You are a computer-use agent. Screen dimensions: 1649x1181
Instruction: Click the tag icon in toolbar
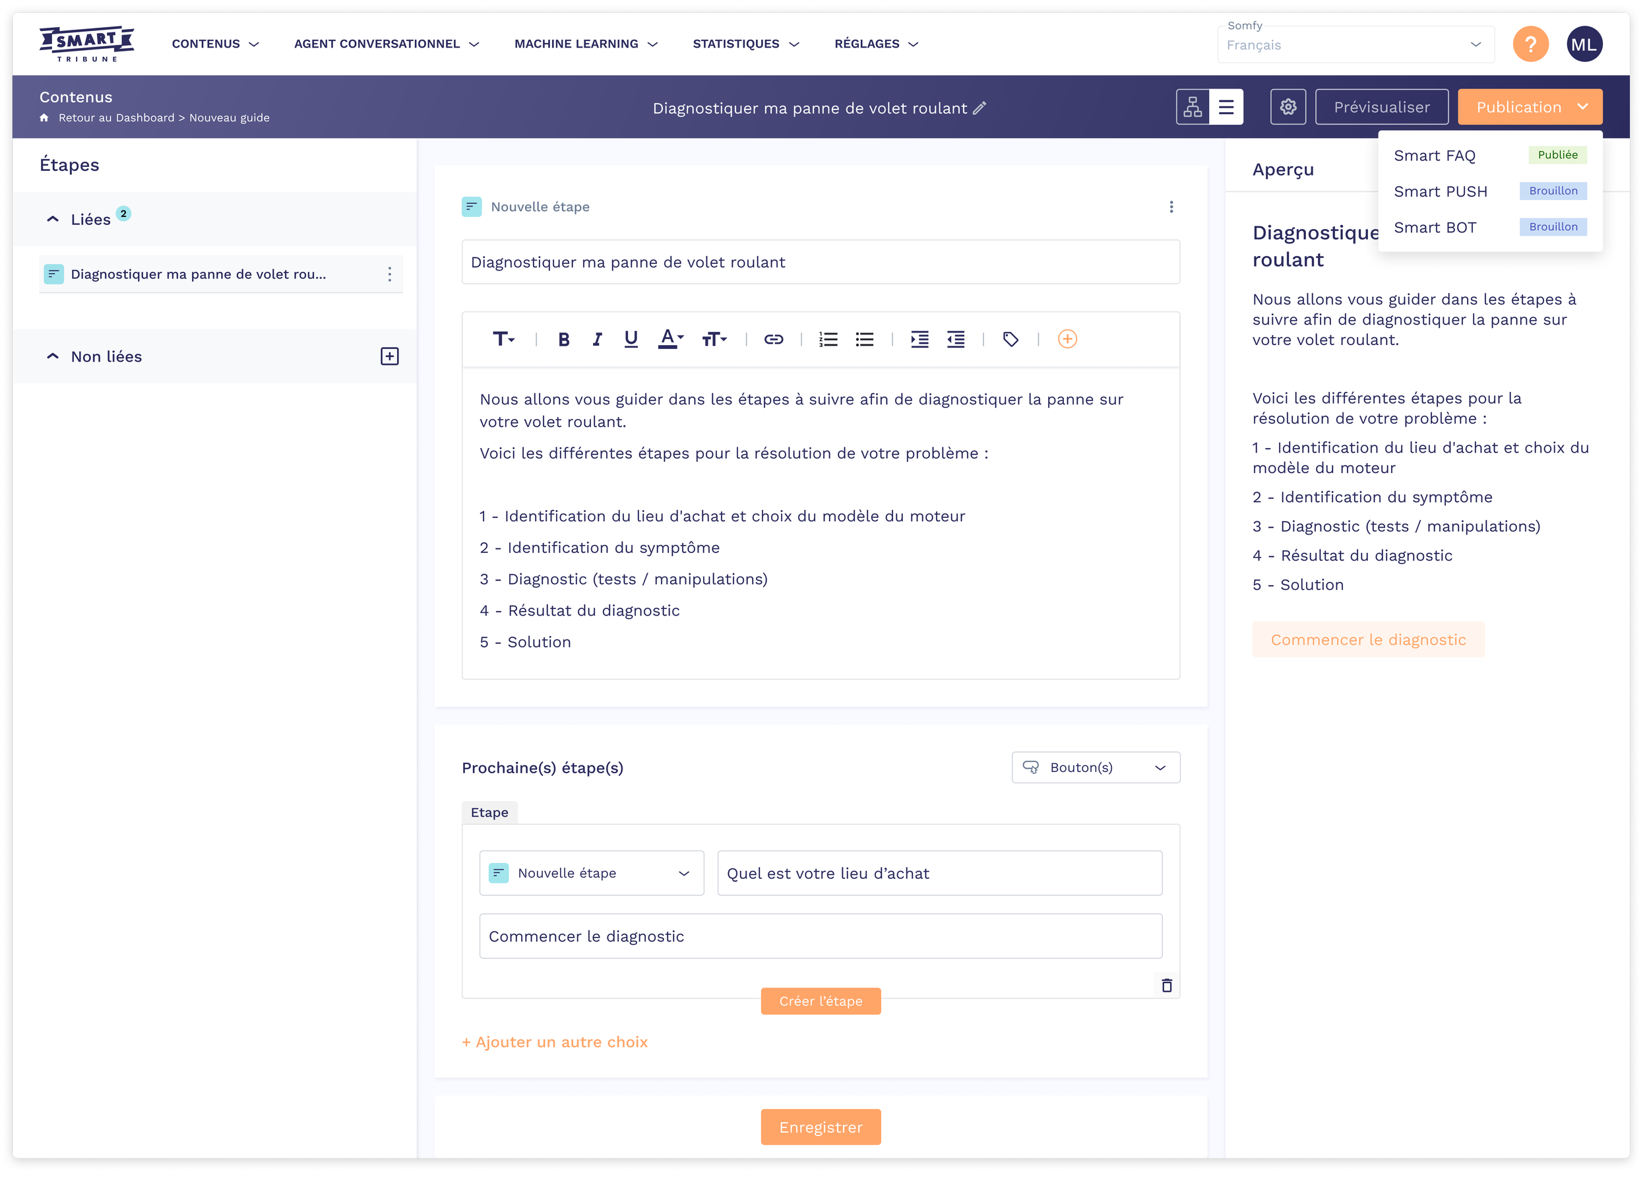(1010, 340)
